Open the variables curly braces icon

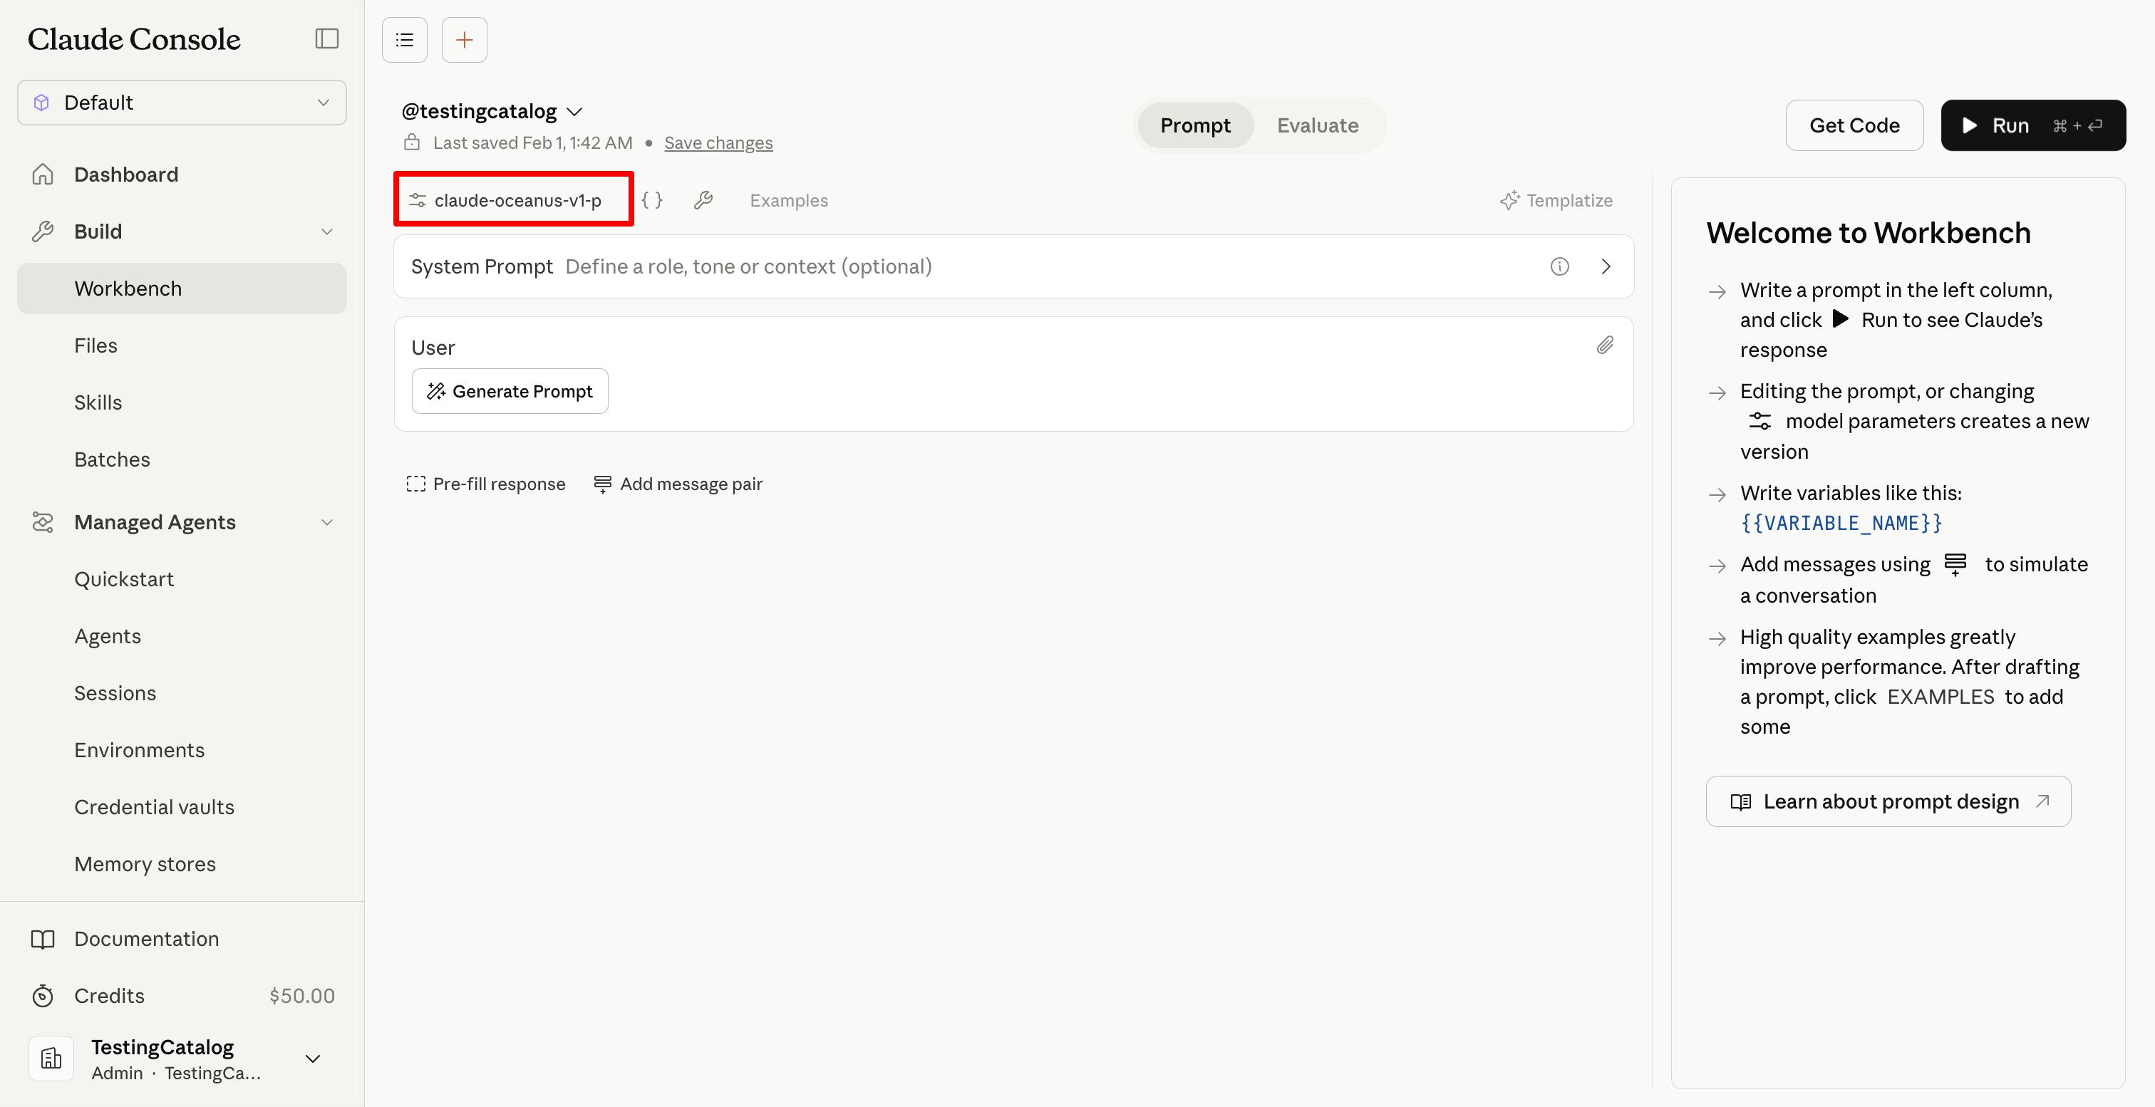click(653, 200)
